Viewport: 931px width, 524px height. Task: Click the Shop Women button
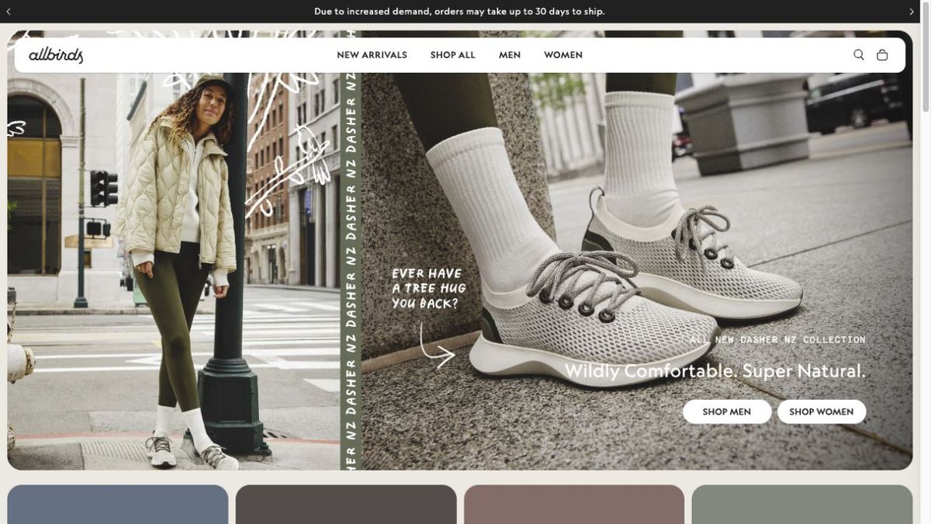[822, 411]
